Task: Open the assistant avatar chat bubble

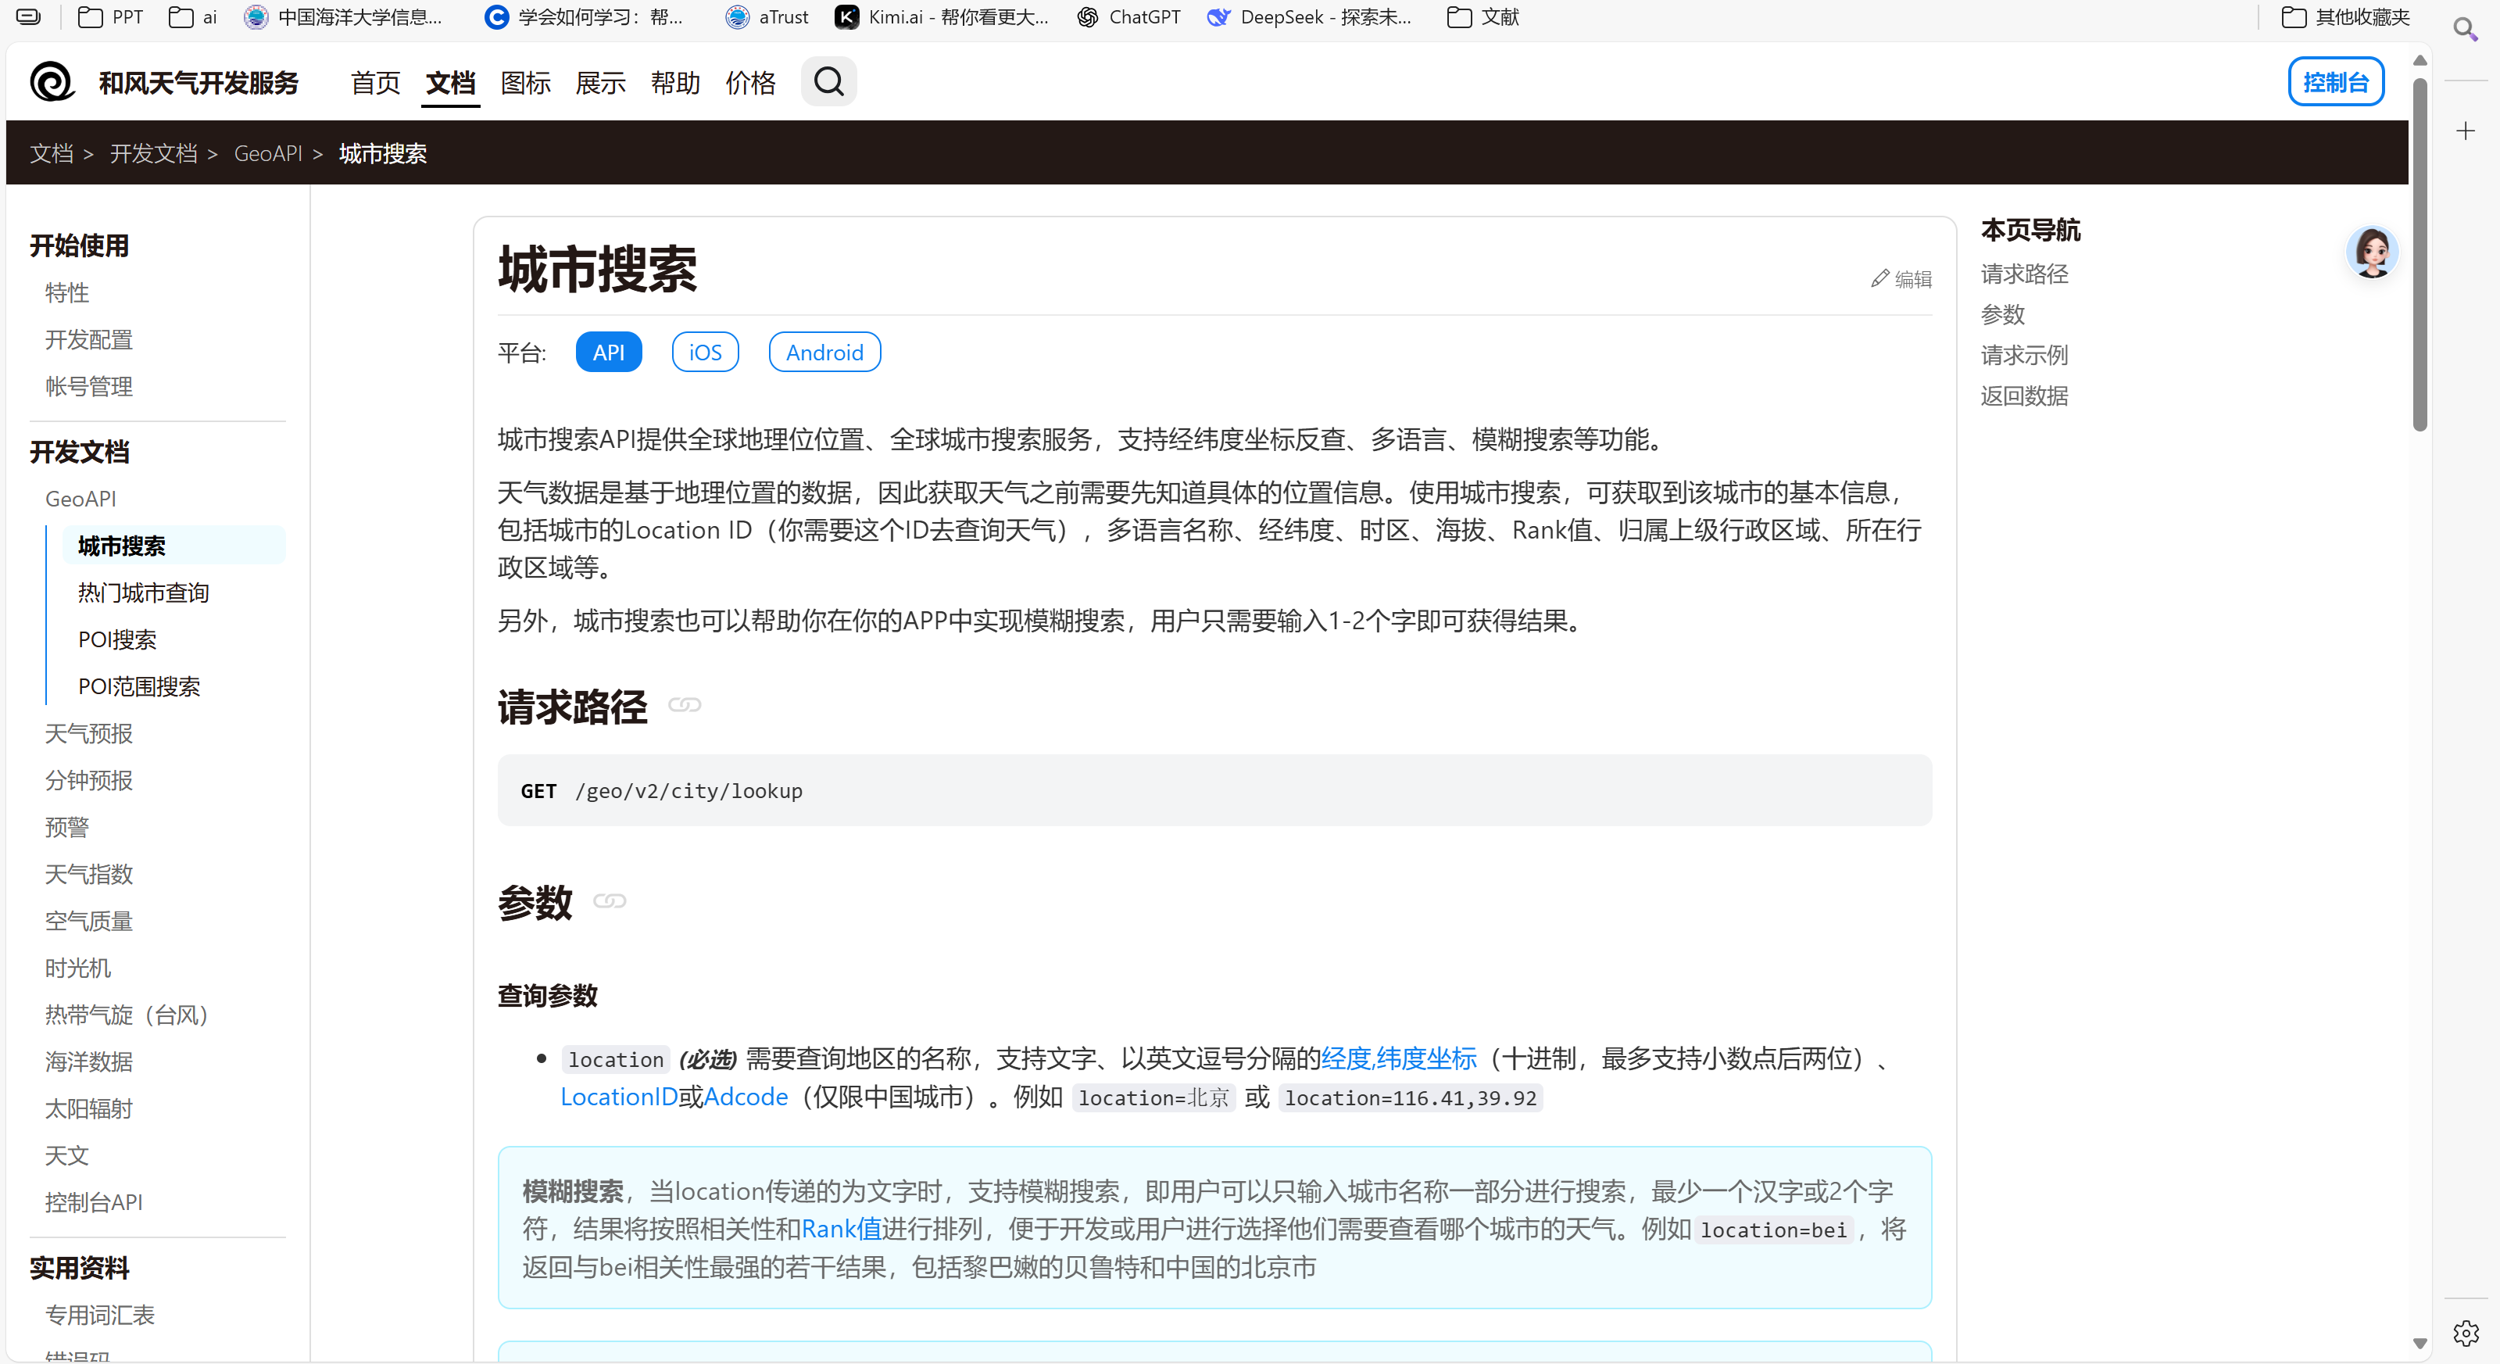Action: (x=2372, y=252)
